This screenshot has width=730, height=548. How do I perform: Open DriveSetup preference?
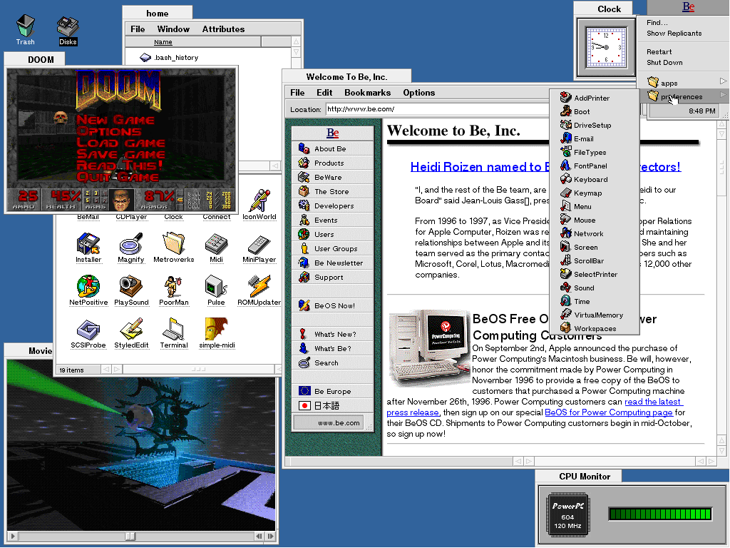(594, 125)
